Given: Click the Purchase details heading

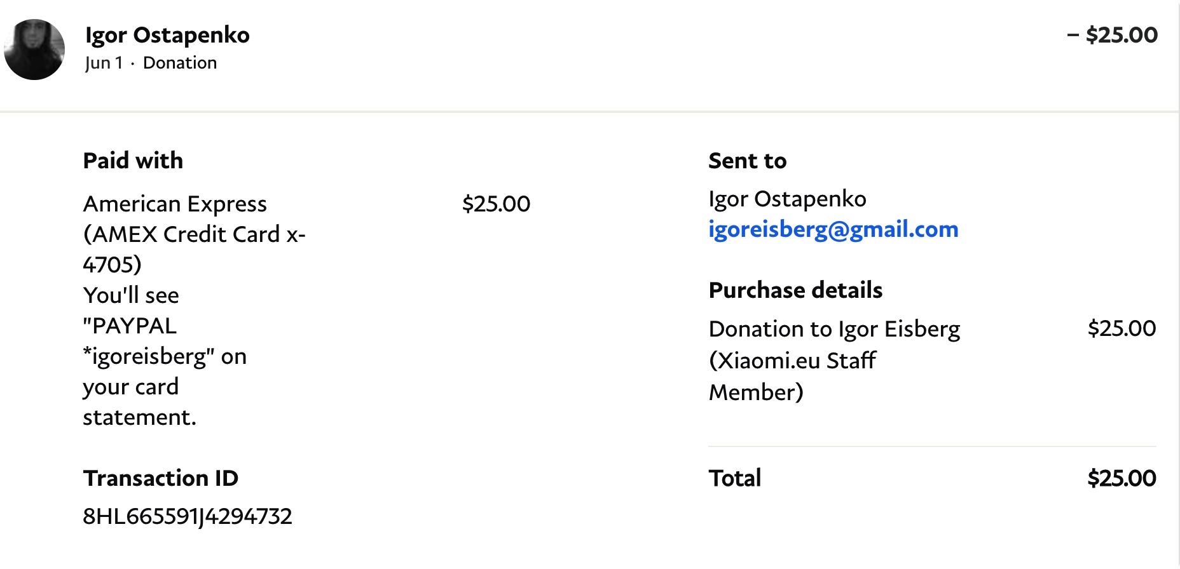Looking at the screenshot, I should 795,290.
